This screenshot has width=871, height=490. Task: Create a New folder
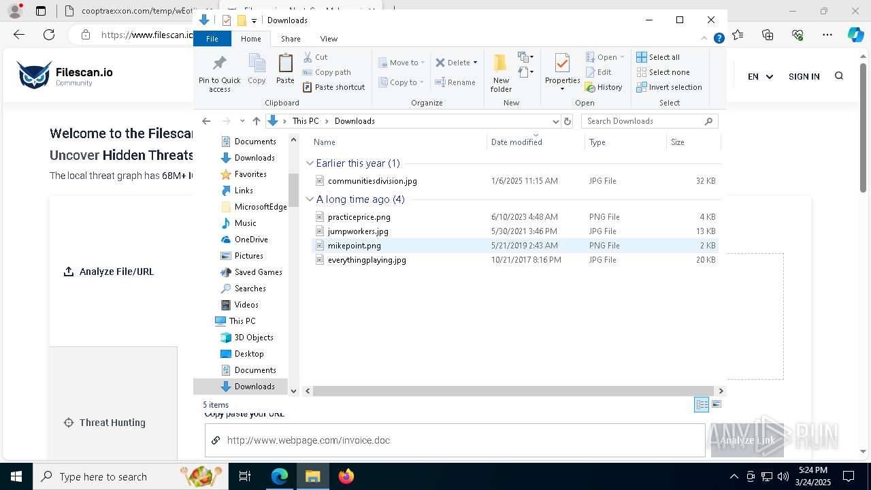pos(501,73)
